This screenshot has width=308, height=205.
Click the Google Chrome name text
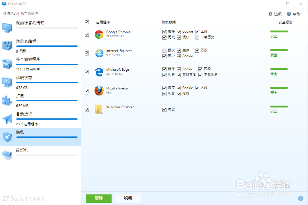[118, 32]
